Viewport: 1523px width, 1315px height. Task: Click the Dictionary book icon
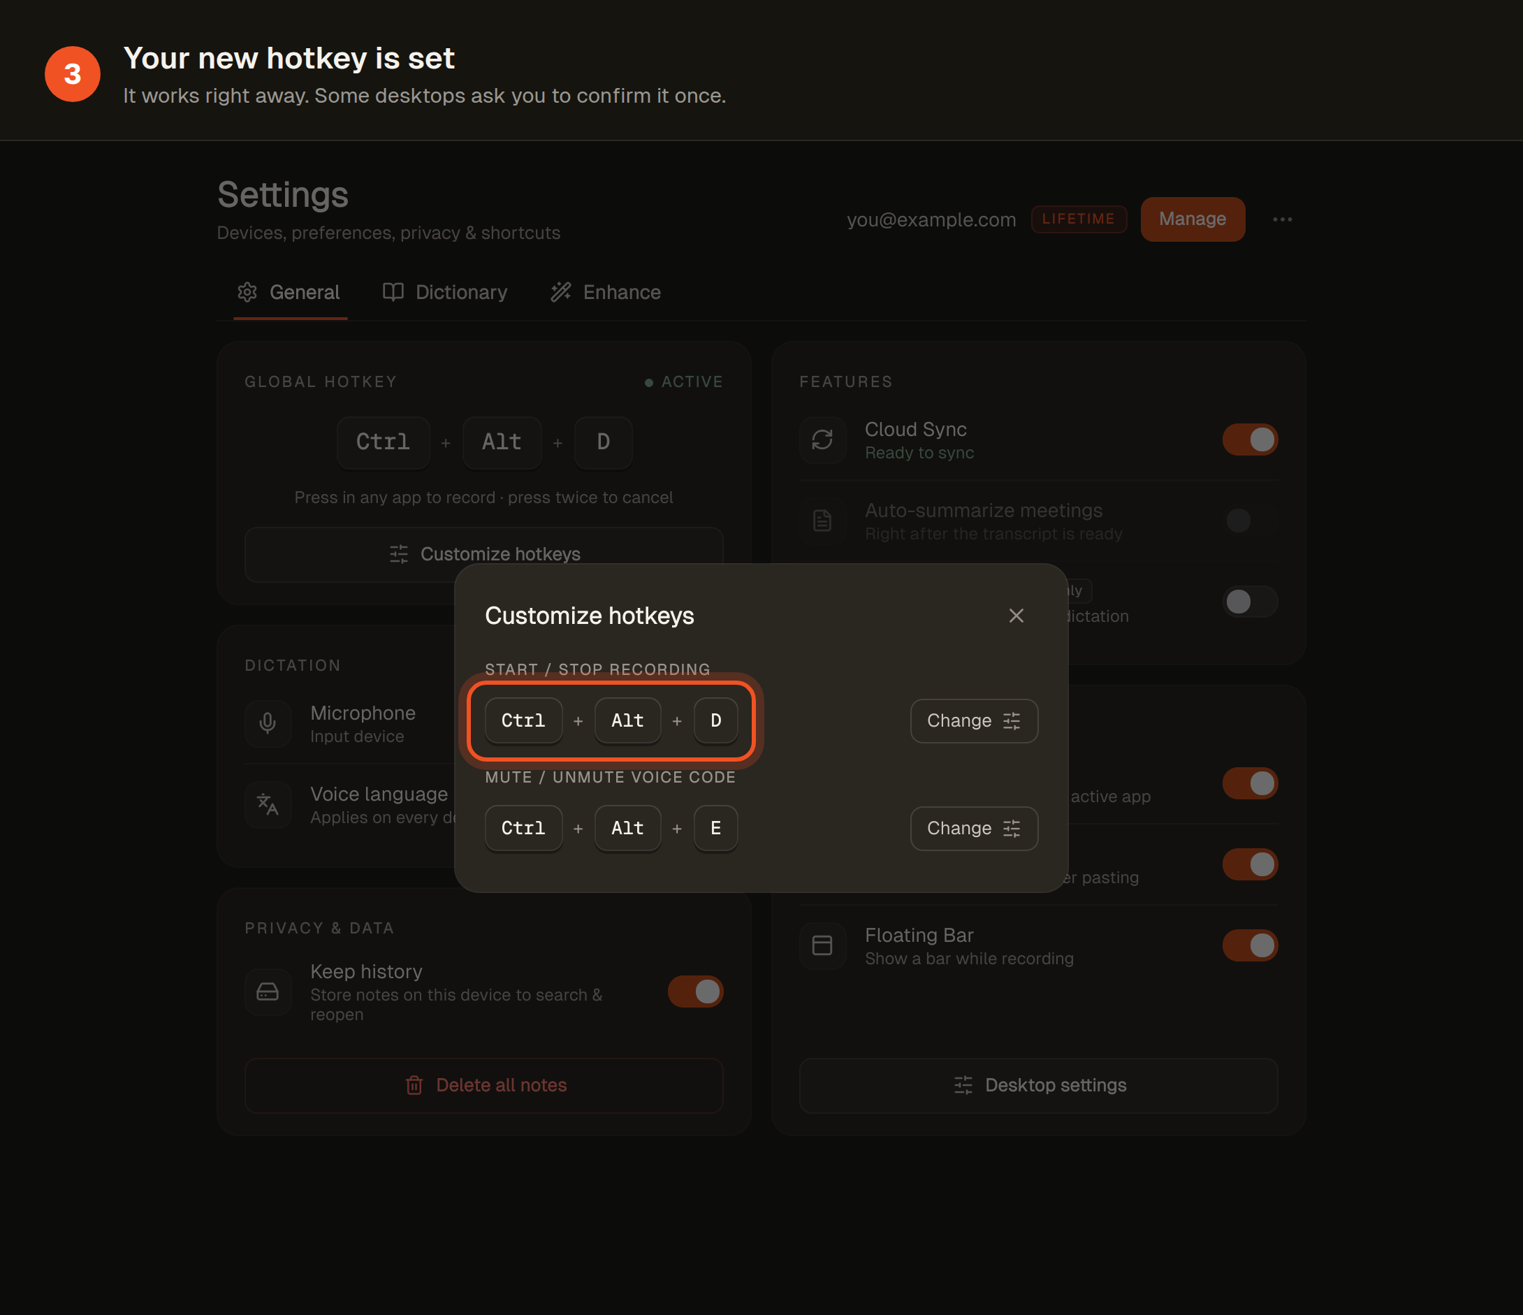coord(393,293)
